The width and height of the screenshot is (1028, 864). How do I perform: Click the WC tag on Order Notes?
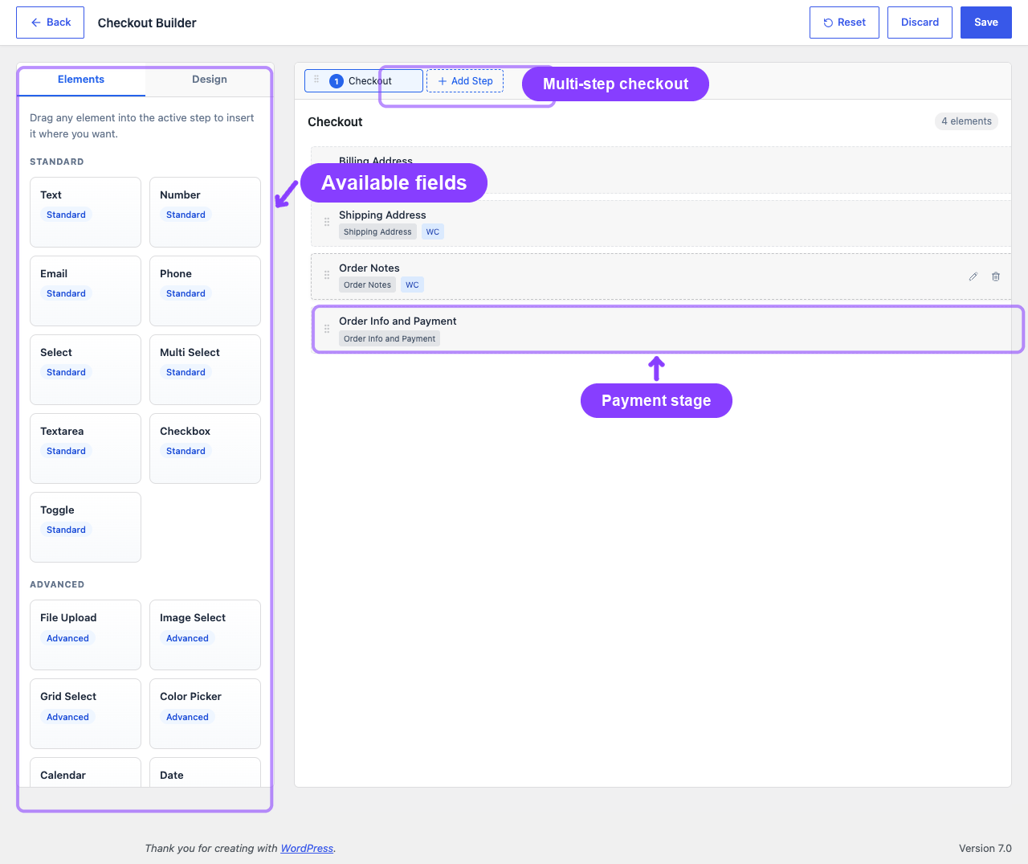(412, 285)
